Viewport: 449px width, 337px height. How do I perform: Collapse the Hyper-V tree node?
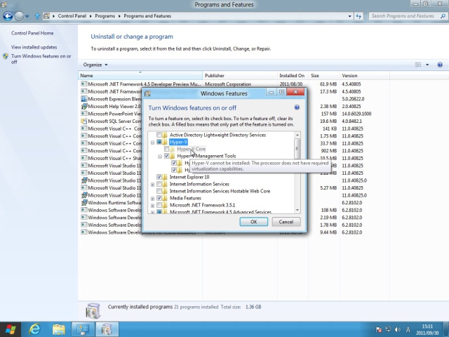(x=153, y=143)
